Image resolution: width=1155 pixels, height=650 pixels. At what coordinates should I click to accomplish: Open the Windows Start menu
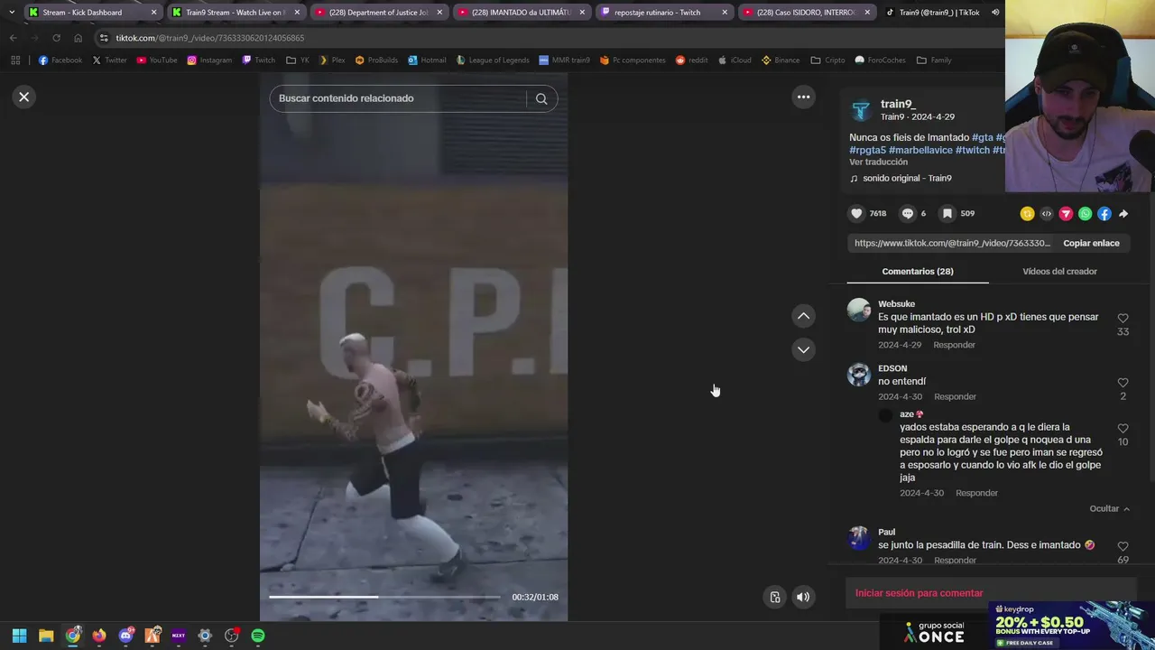(x=19, y=636)
